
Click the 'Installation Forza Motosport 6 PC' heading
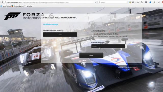point(60,18)
